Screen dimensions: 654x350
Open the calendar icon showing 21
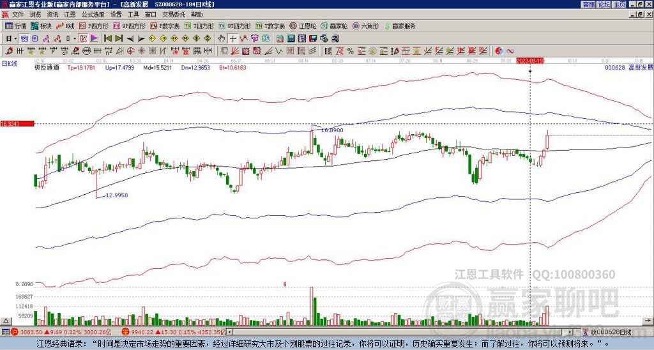(x=280, y=38)
